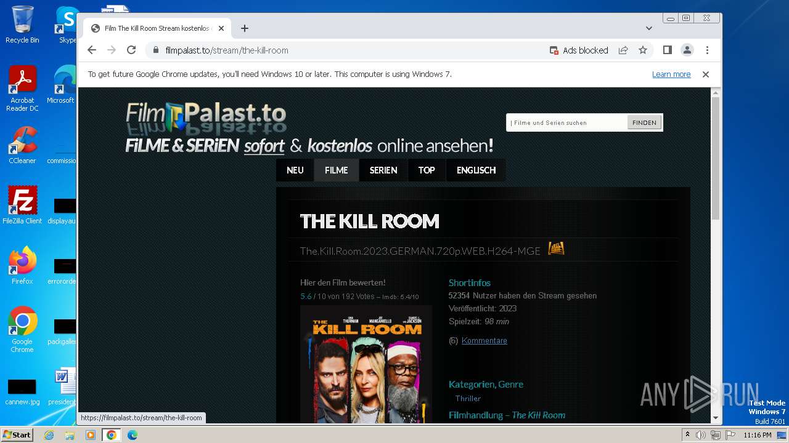Reload the filmpalast page
The image size is (789, 443).
point(131,50)
